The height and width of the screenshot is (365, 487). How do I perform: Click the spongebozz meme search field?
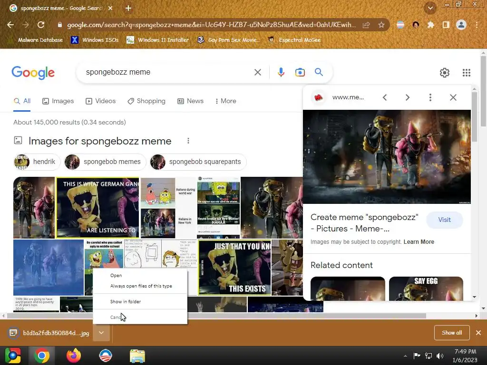[168, 72]
